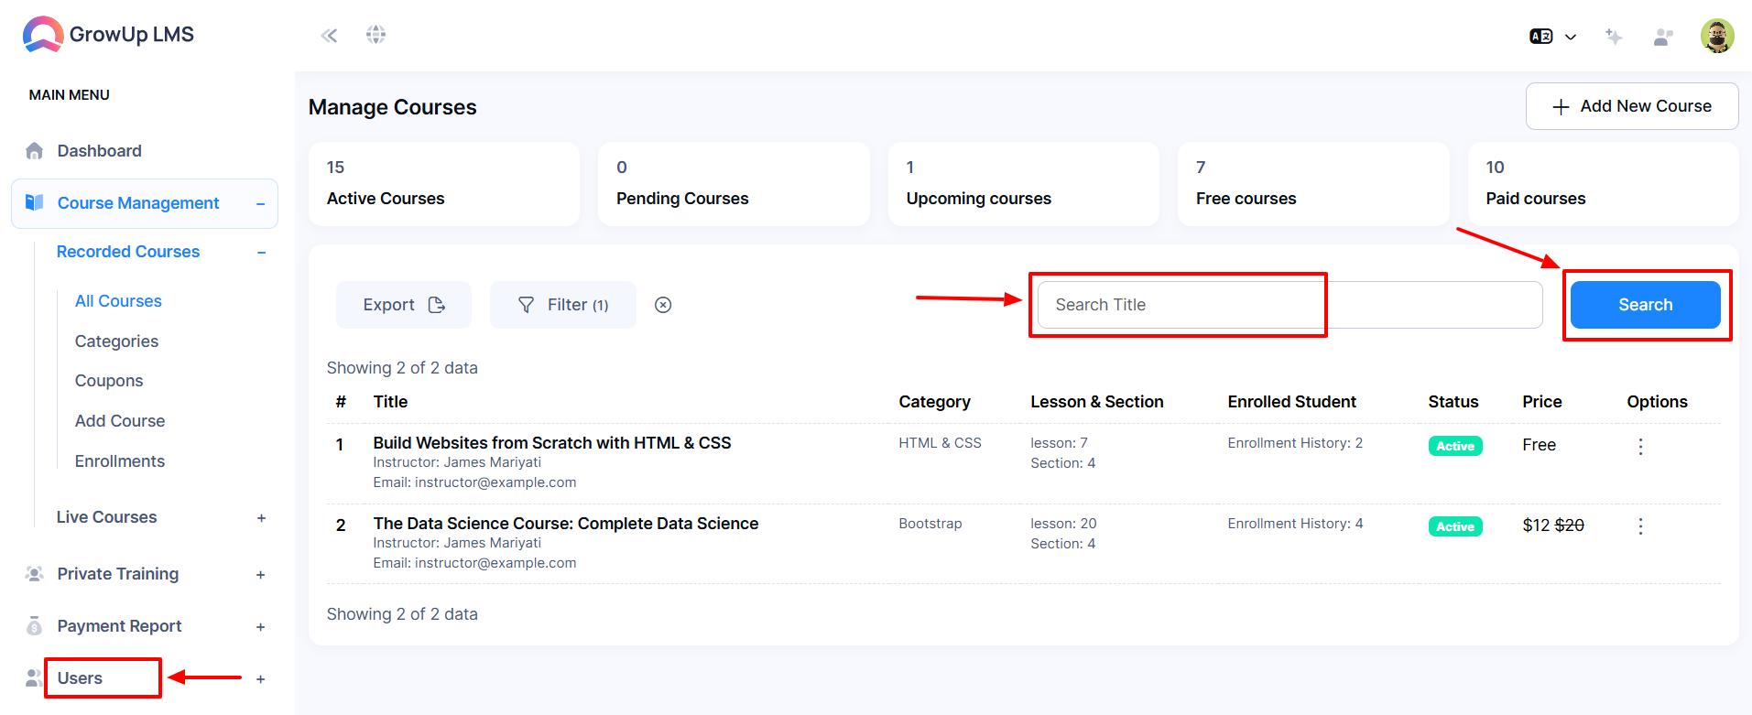The height and width of the screenshot is (715, 1752).
Task: Open the globe website icon
Action: [375, 35]
